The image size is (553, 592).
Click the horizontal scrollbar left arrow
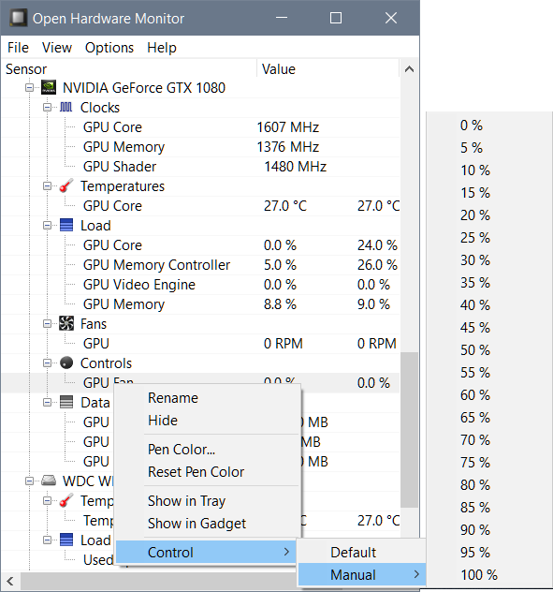[x=10, y=582]
